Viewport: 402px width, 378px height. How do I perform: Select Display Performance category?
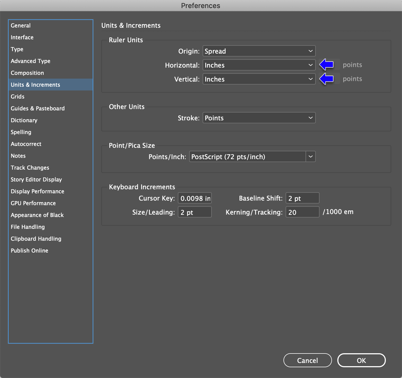[51, 191]
